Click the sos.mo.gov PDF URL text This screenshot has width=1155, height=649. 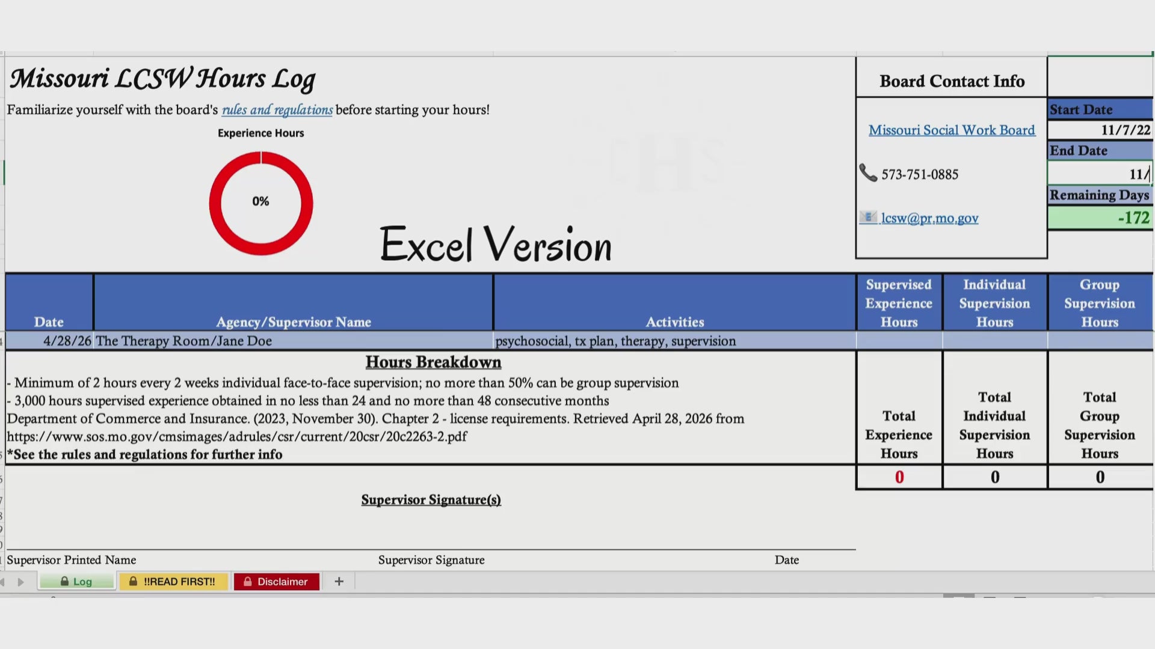(x=237, y=436)
